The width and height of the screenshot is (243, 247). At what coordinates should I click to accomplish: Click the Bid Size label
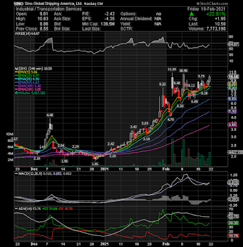pyautogui.click(x=62, y=29)
